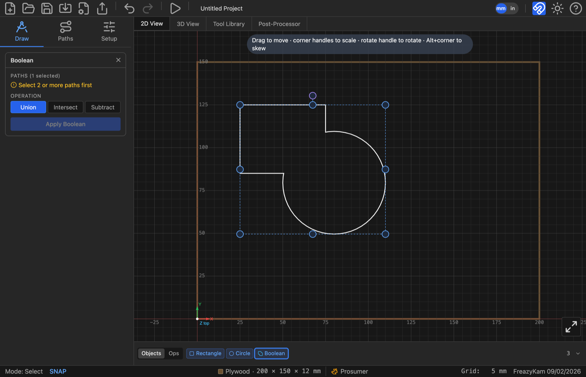Open the Tool Library tab
This screenshot has height=377, width=586.
(x=229, y=24)
